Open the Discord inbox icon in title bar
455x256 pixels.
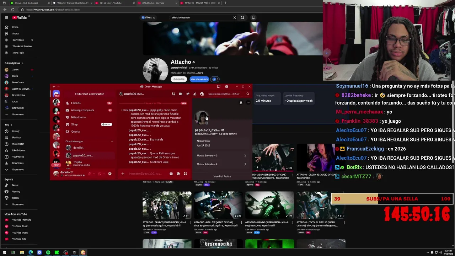pos(219,86)
